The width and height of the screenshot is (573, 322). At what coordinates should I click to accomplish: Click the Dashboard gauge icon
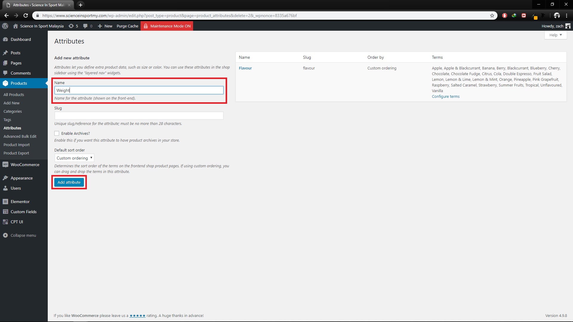tap(5, 39)
